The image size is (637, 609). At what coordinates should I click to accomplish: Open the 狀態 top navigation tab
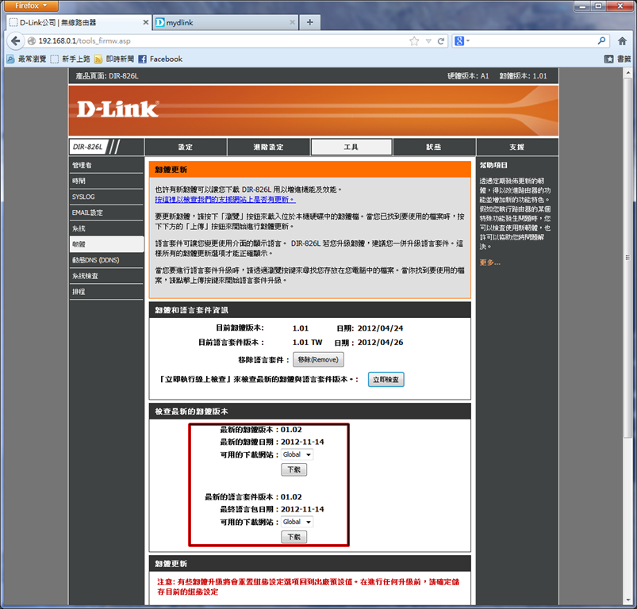tap(434, 147)
